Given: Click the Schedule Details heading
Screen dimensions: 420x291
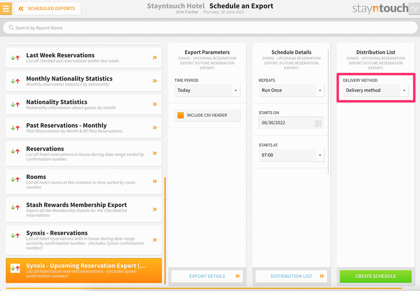Looking at the screenshot, I should 291,52.
